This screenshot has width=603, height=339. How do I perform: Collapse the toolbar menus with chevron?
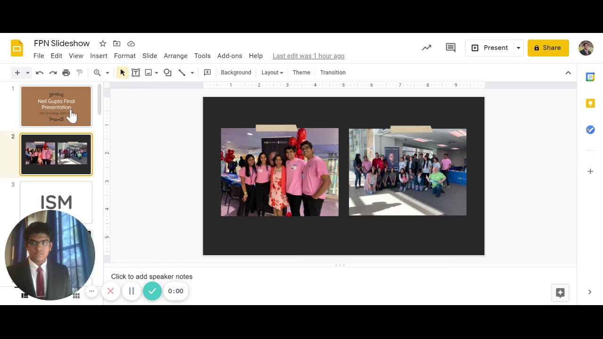point(568,73)
